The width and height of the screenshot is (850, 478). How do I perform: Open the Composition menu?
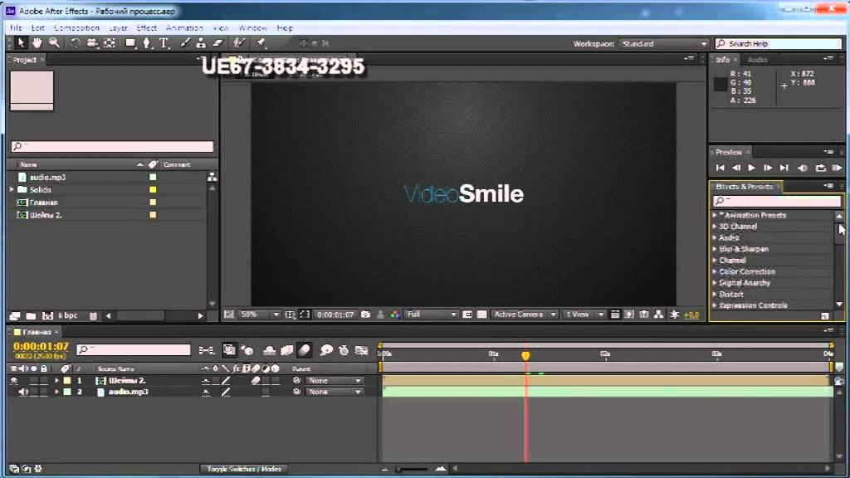coord(76,27)
